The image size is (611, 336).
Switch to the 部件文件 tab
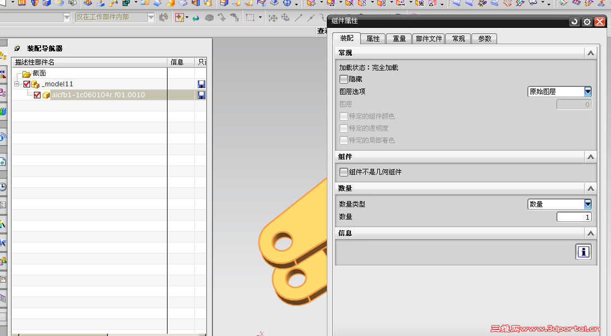pyautogui.click(x=429, y=38)
